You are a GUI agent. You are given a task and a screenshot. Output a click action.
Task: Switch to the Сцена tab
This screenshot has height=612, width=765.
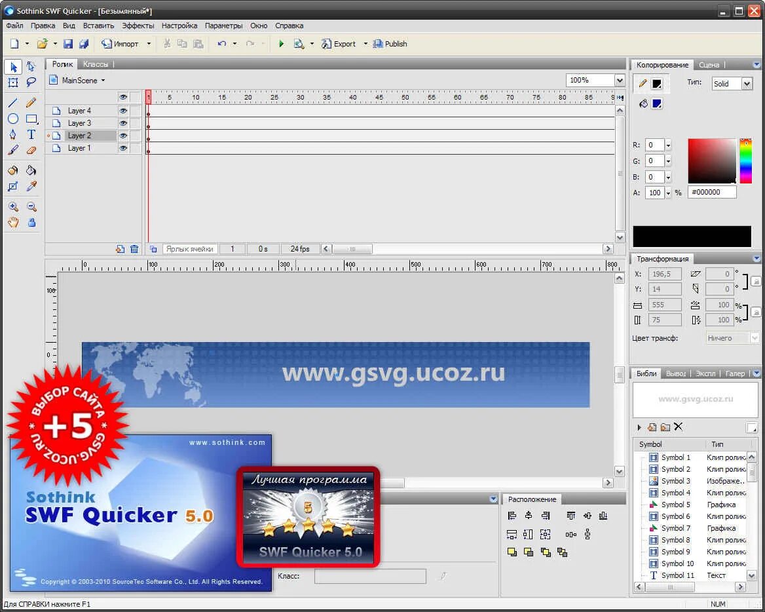pyautogui.click(x=709, y=64)
